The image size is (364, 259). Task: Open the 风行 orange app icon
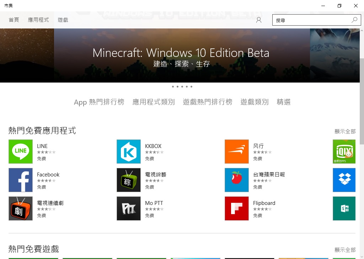236,152
